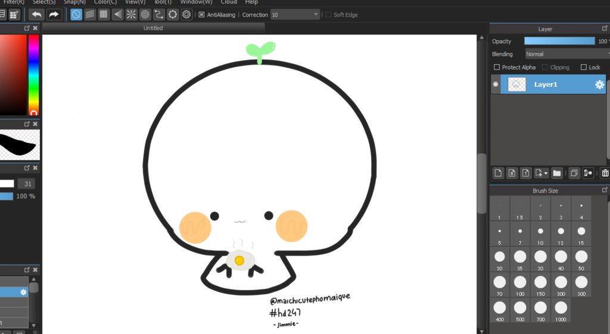
Task: Enable the crisscross grid snap guide
Action: [x=104, y=15]
